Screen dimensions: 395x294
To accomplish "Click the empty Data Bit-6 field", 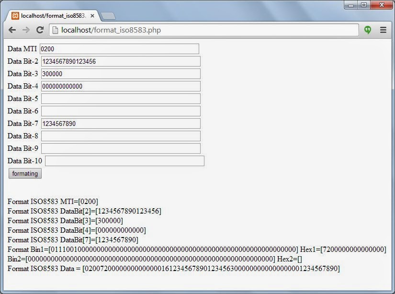I will pyautogui.click(x=121, y=111).
